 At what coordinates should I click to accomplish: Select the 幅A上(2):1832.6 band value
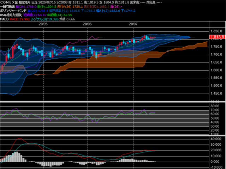coord(108,11)
